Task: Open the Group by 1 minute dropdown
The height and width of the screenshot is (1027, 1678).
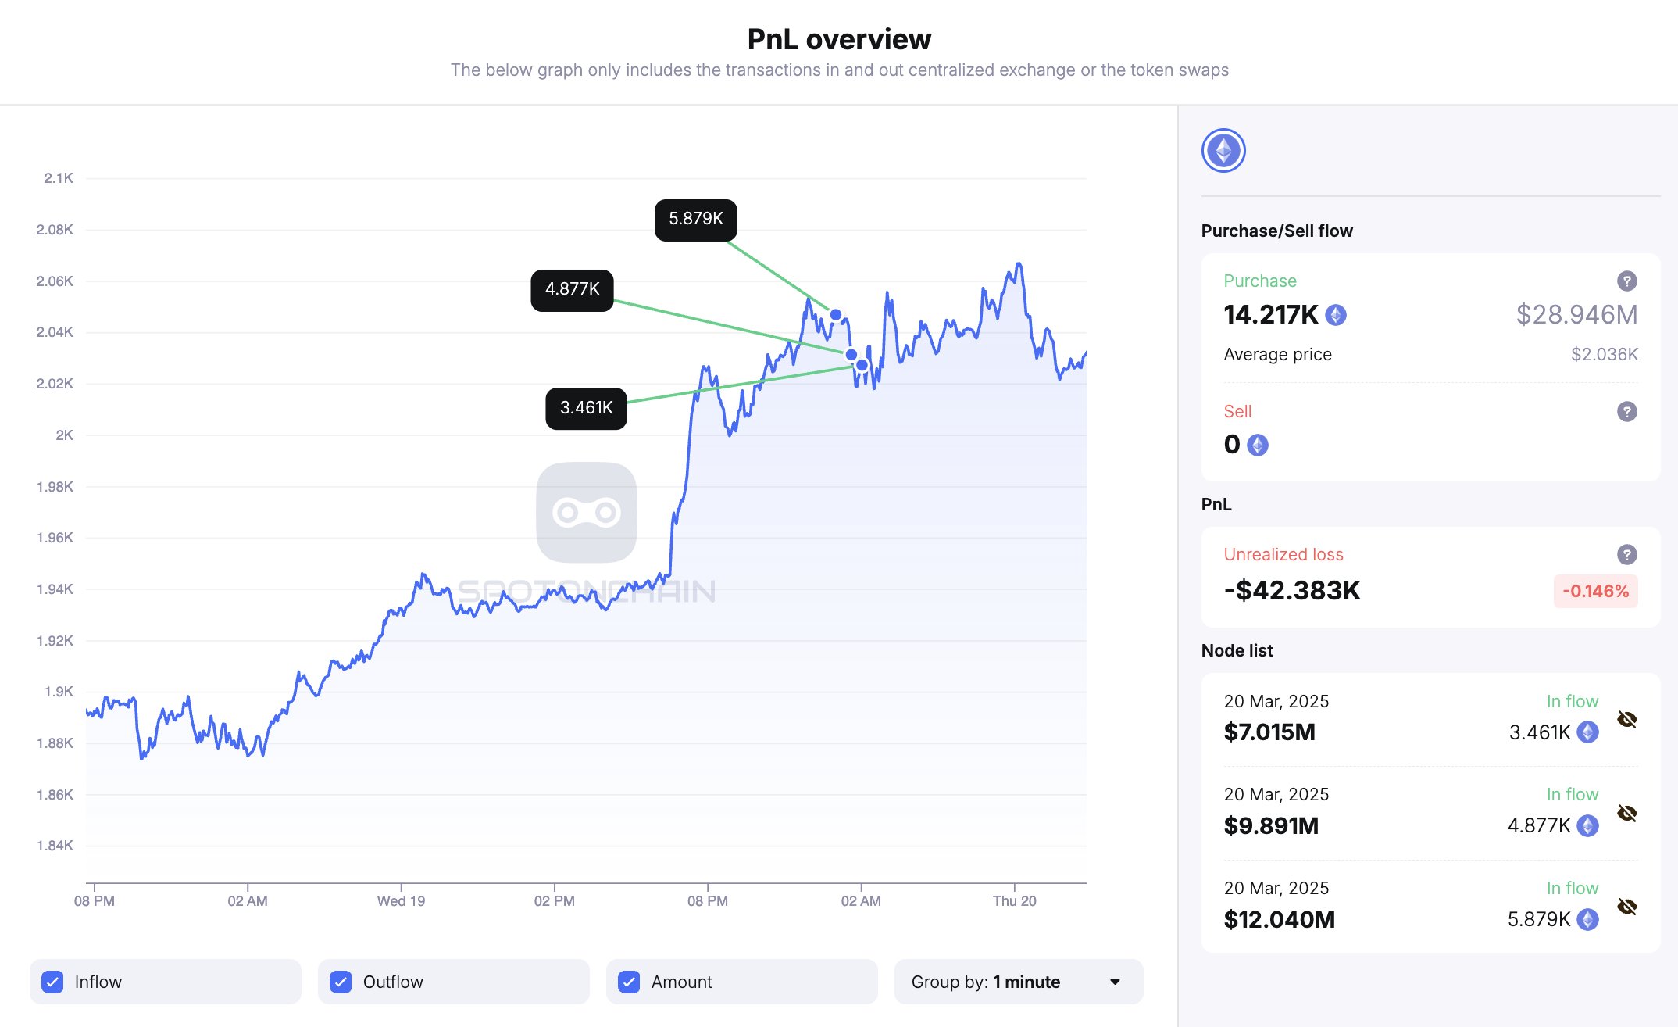Action: point(1018,982)
